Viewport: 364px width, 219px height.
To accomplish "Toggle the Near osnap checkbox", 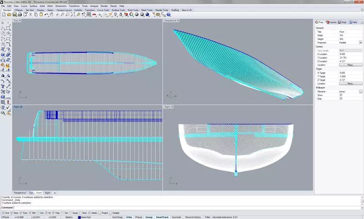I will tap(11, 213).
